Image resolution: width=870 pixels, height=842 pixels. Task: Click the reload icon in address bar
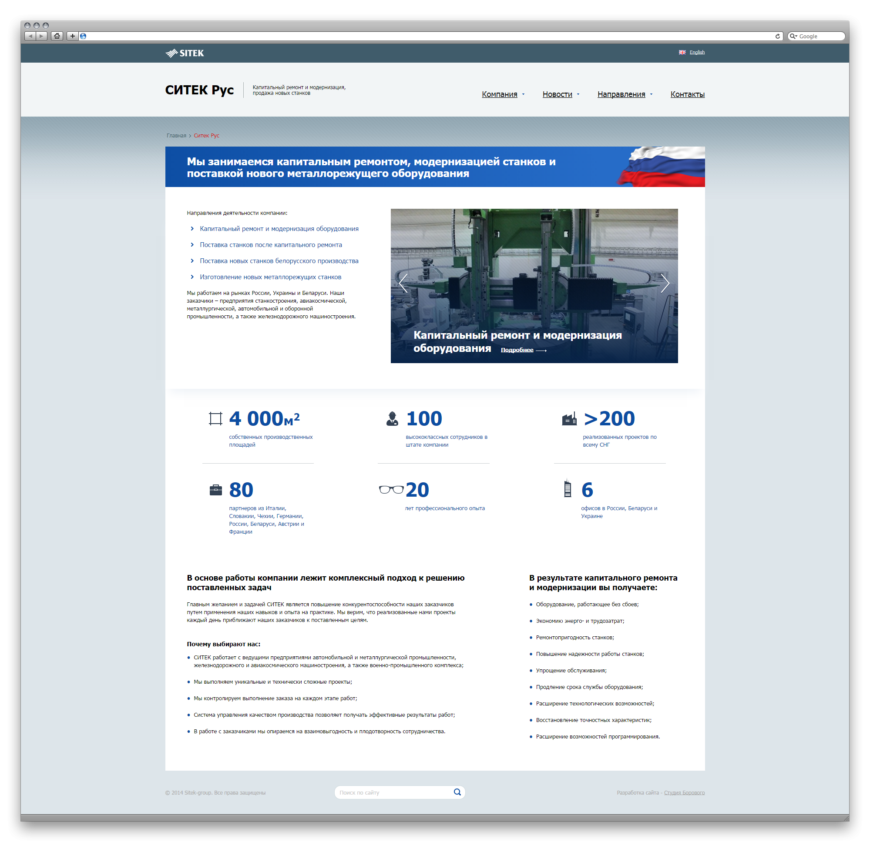(x=777, y=37)
